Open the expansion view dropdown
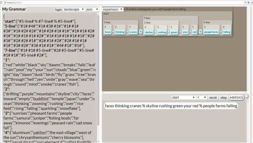Viewport: 253px width, 143px height. coord(113,10)
